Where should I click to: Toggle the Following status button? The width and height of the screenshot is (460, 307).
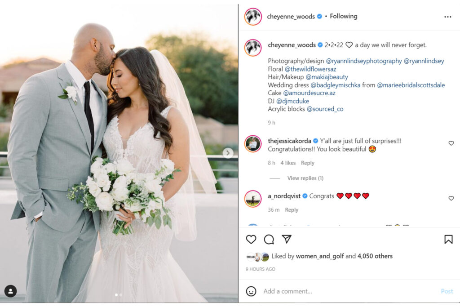[x=344, y=16]
